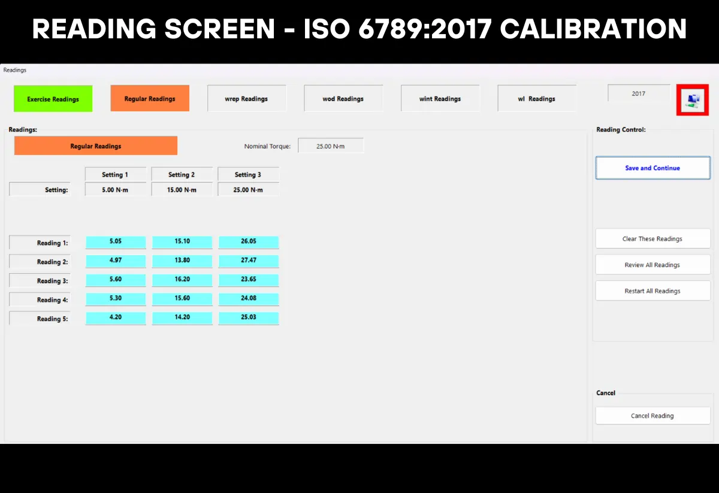Screen dimensions: 719x493
Task: Click the networked computer icon
Action: coord(692,100)
